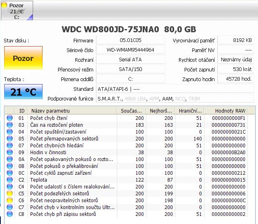Click the Součas... column header
This screenshot has height=224, width=258.
pos(131,111)
